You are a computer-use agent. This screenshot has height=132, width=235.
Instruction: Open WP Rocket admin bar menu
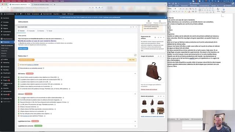70,14
